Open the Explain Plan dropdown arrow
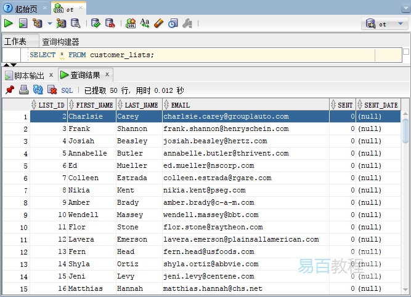The width and height of the screenshot is (411, 297). point(49,23)
